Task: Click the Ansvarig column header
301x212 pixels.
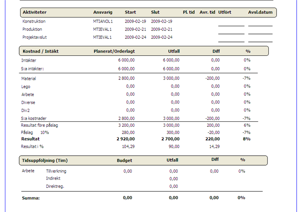Action: click(x=102, y=12)
